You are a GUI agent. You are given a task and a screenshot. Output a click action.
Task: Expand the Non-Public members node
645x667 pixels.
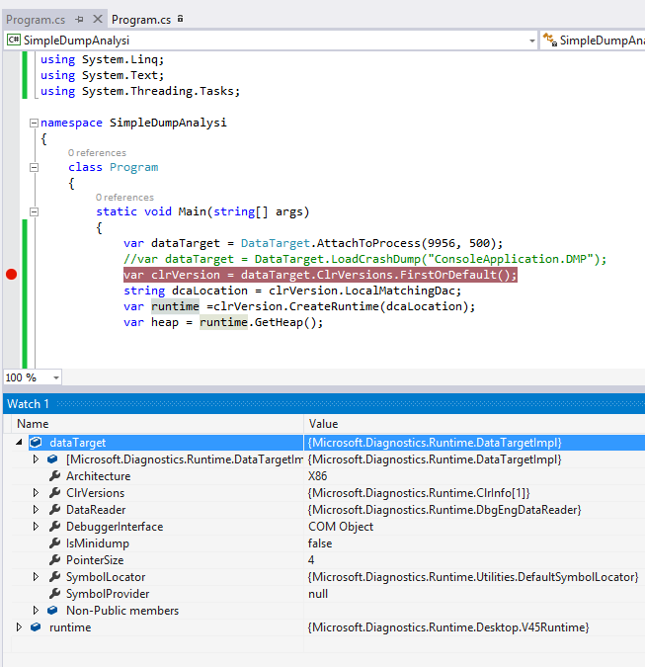(36, 610)
